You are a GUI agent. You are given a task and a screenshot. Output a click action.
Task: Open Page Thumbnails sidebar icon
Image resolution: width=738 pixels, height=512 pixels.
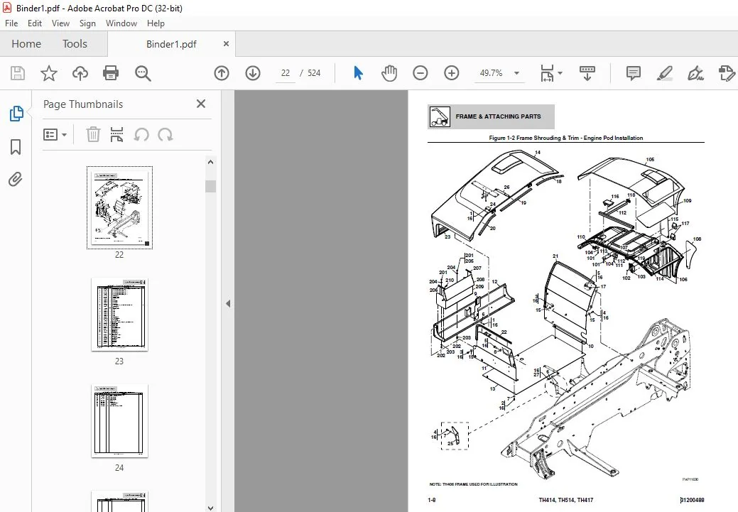[16, 114]
